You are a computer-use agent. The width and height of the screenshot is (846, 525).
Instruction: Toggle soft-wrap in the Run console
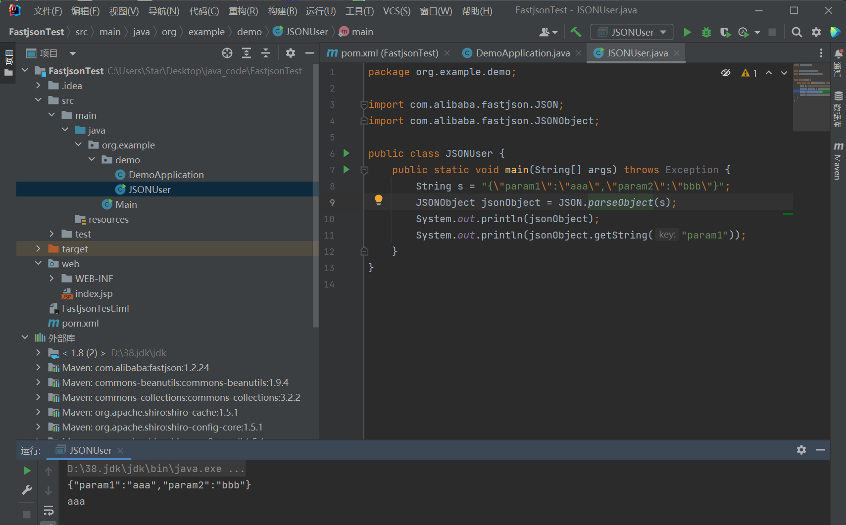(x=49, y=510)
